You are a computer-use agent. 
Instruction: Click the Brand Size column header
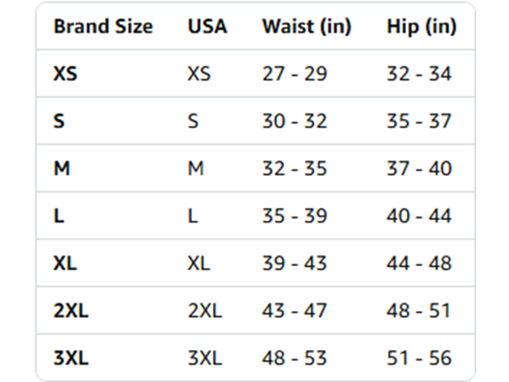tap(103, 26)
